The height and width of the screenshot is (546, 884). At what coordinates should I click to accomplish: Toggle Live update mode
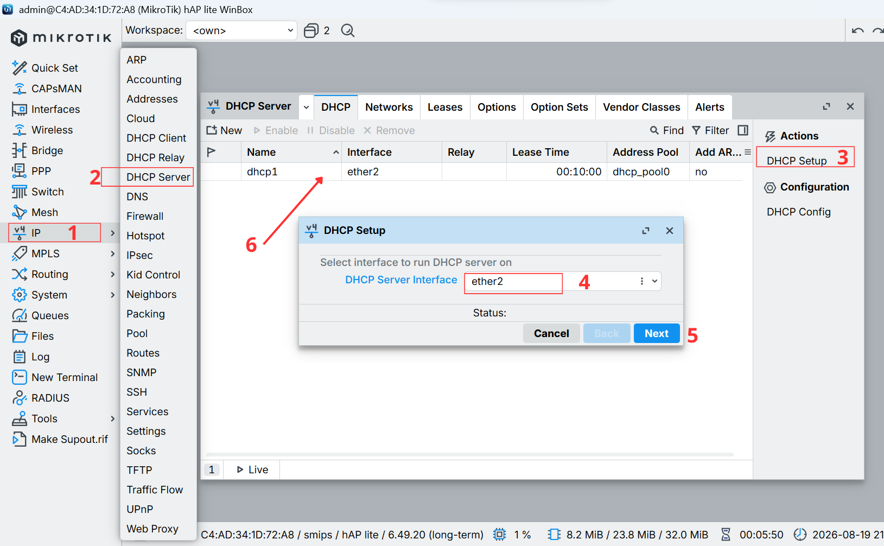click(x=252, y=469)
